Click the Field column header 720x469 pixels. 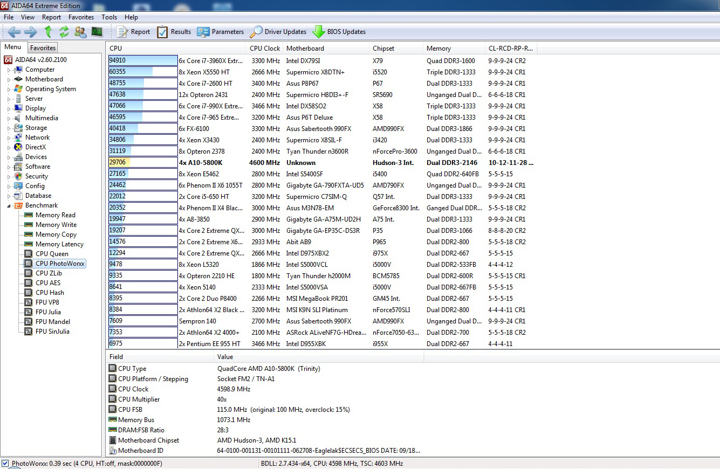160,357
